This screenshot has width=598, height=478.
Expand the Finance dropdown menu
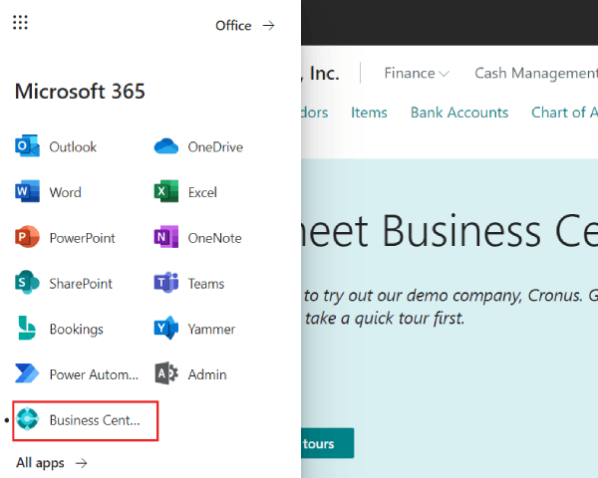point(417,73)
